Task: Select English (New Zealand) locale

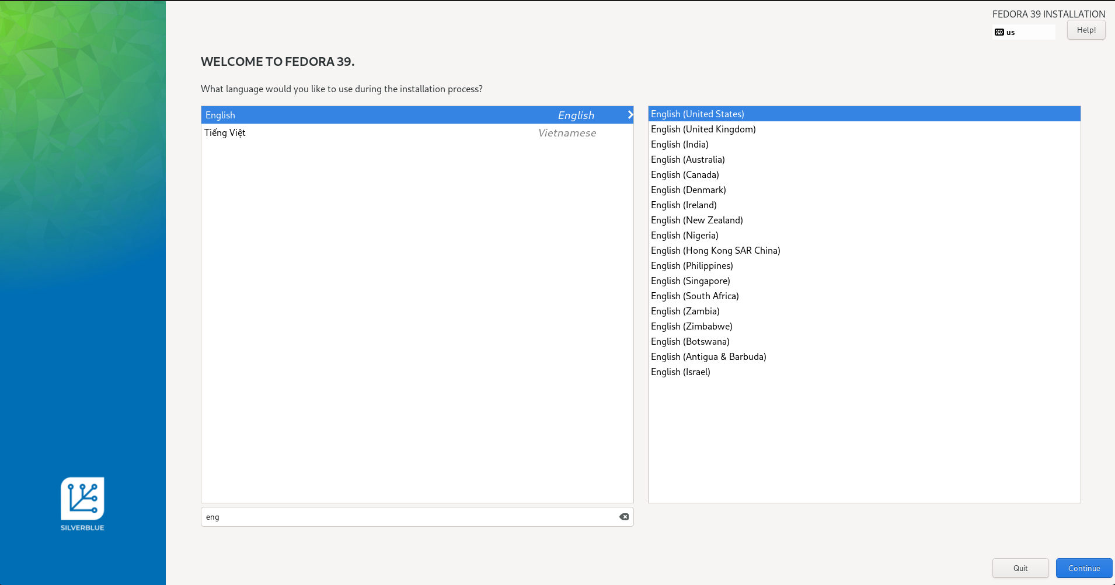Action: (696, 220)
